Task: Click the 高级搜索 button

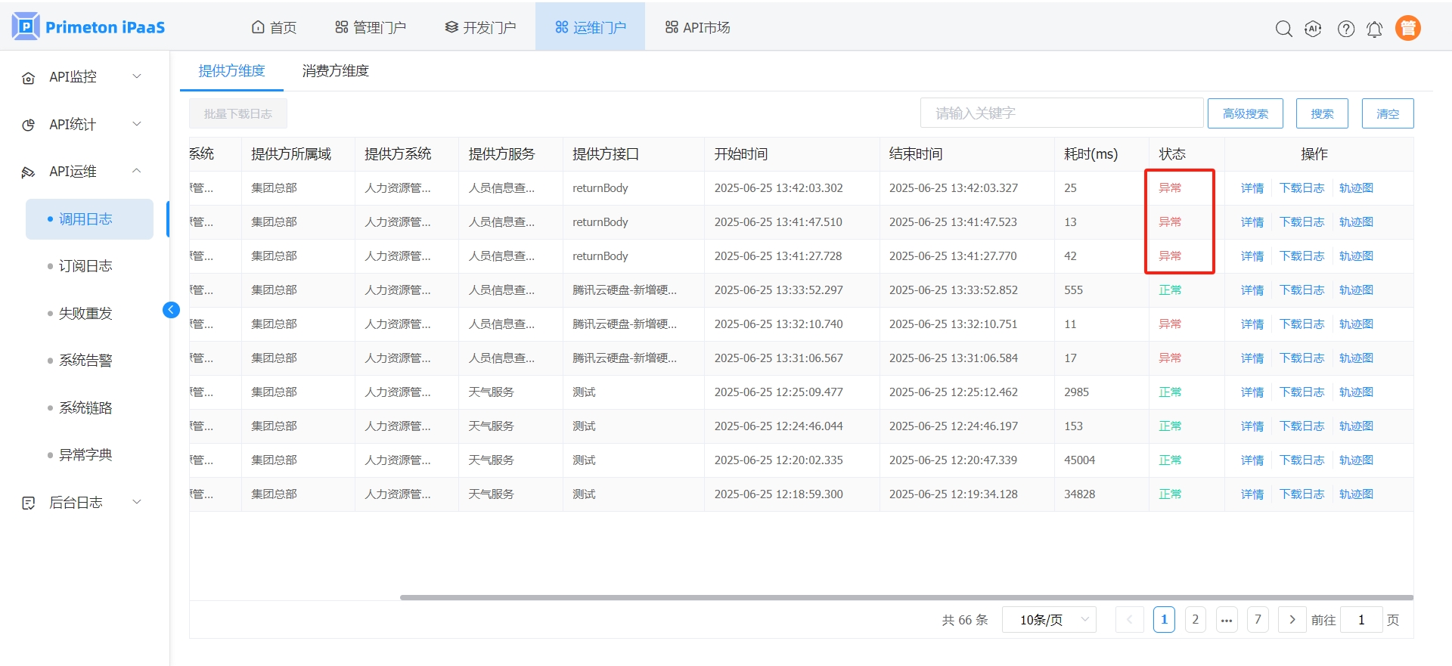Action: click(x=1245, y=113)
